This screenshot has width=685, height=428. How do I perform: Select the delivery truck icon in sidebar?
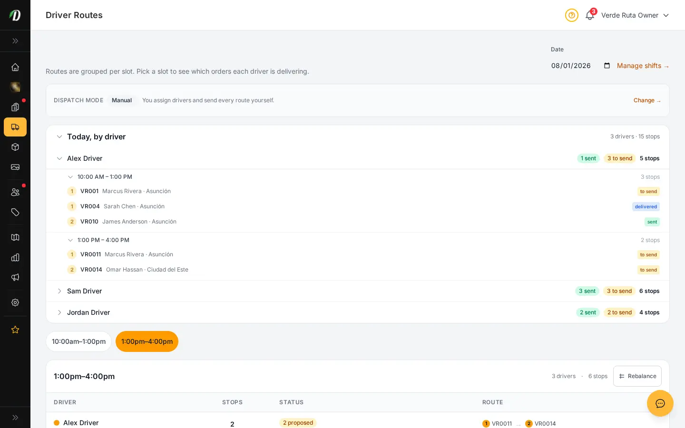click(x=15, y=127)
